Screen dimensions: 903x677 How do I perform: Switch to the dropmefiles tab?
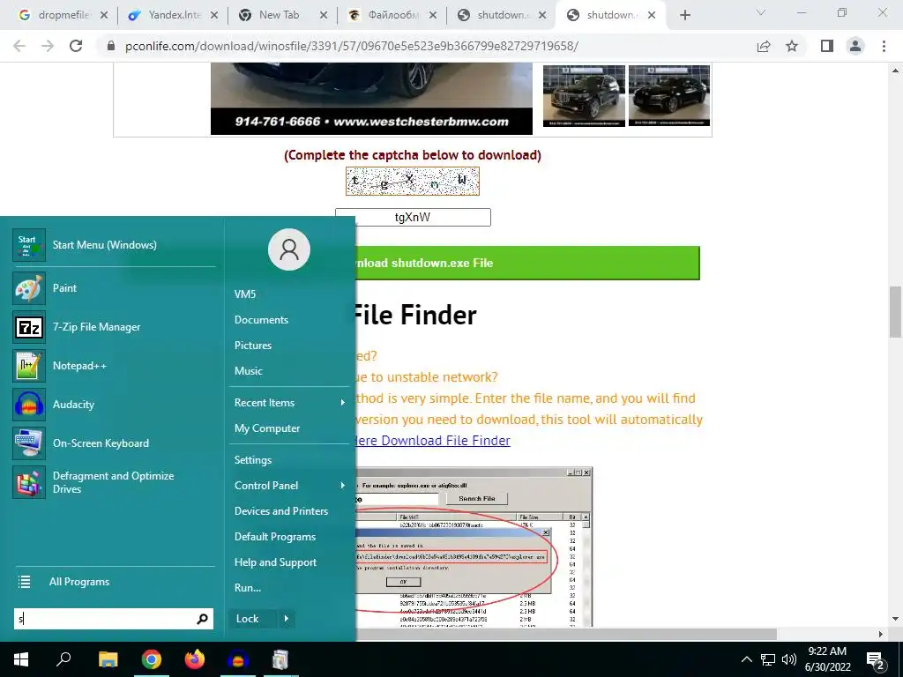(x=62, y=16)
